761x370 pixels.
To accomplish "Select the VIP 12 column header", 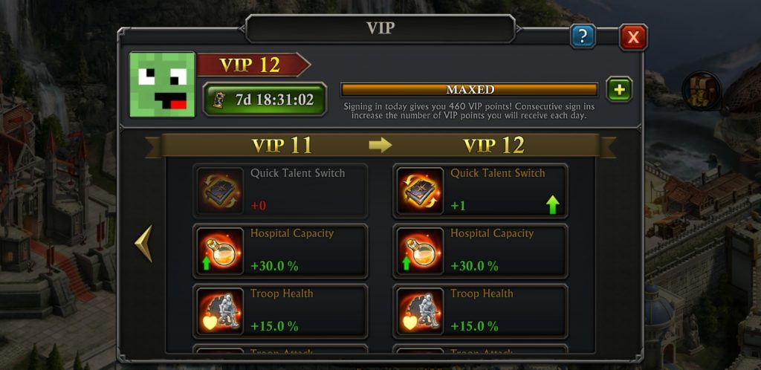I will pos(494,146).
